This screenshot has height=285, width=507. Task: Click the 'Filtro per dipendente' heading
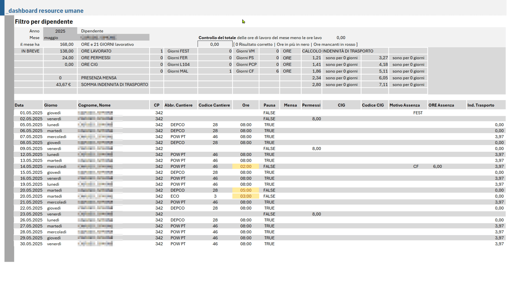(44, 22)
